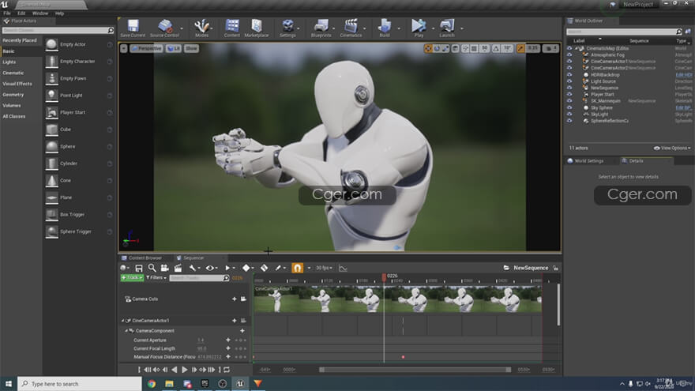Click the World Outliner search field
The image size is (695, 391).
point(622,32)
